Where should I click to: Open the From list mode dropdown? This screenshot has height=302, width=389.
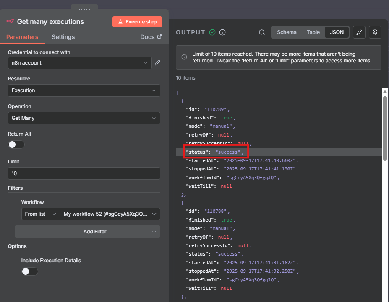pyautogui.click(x=40, y=214)
